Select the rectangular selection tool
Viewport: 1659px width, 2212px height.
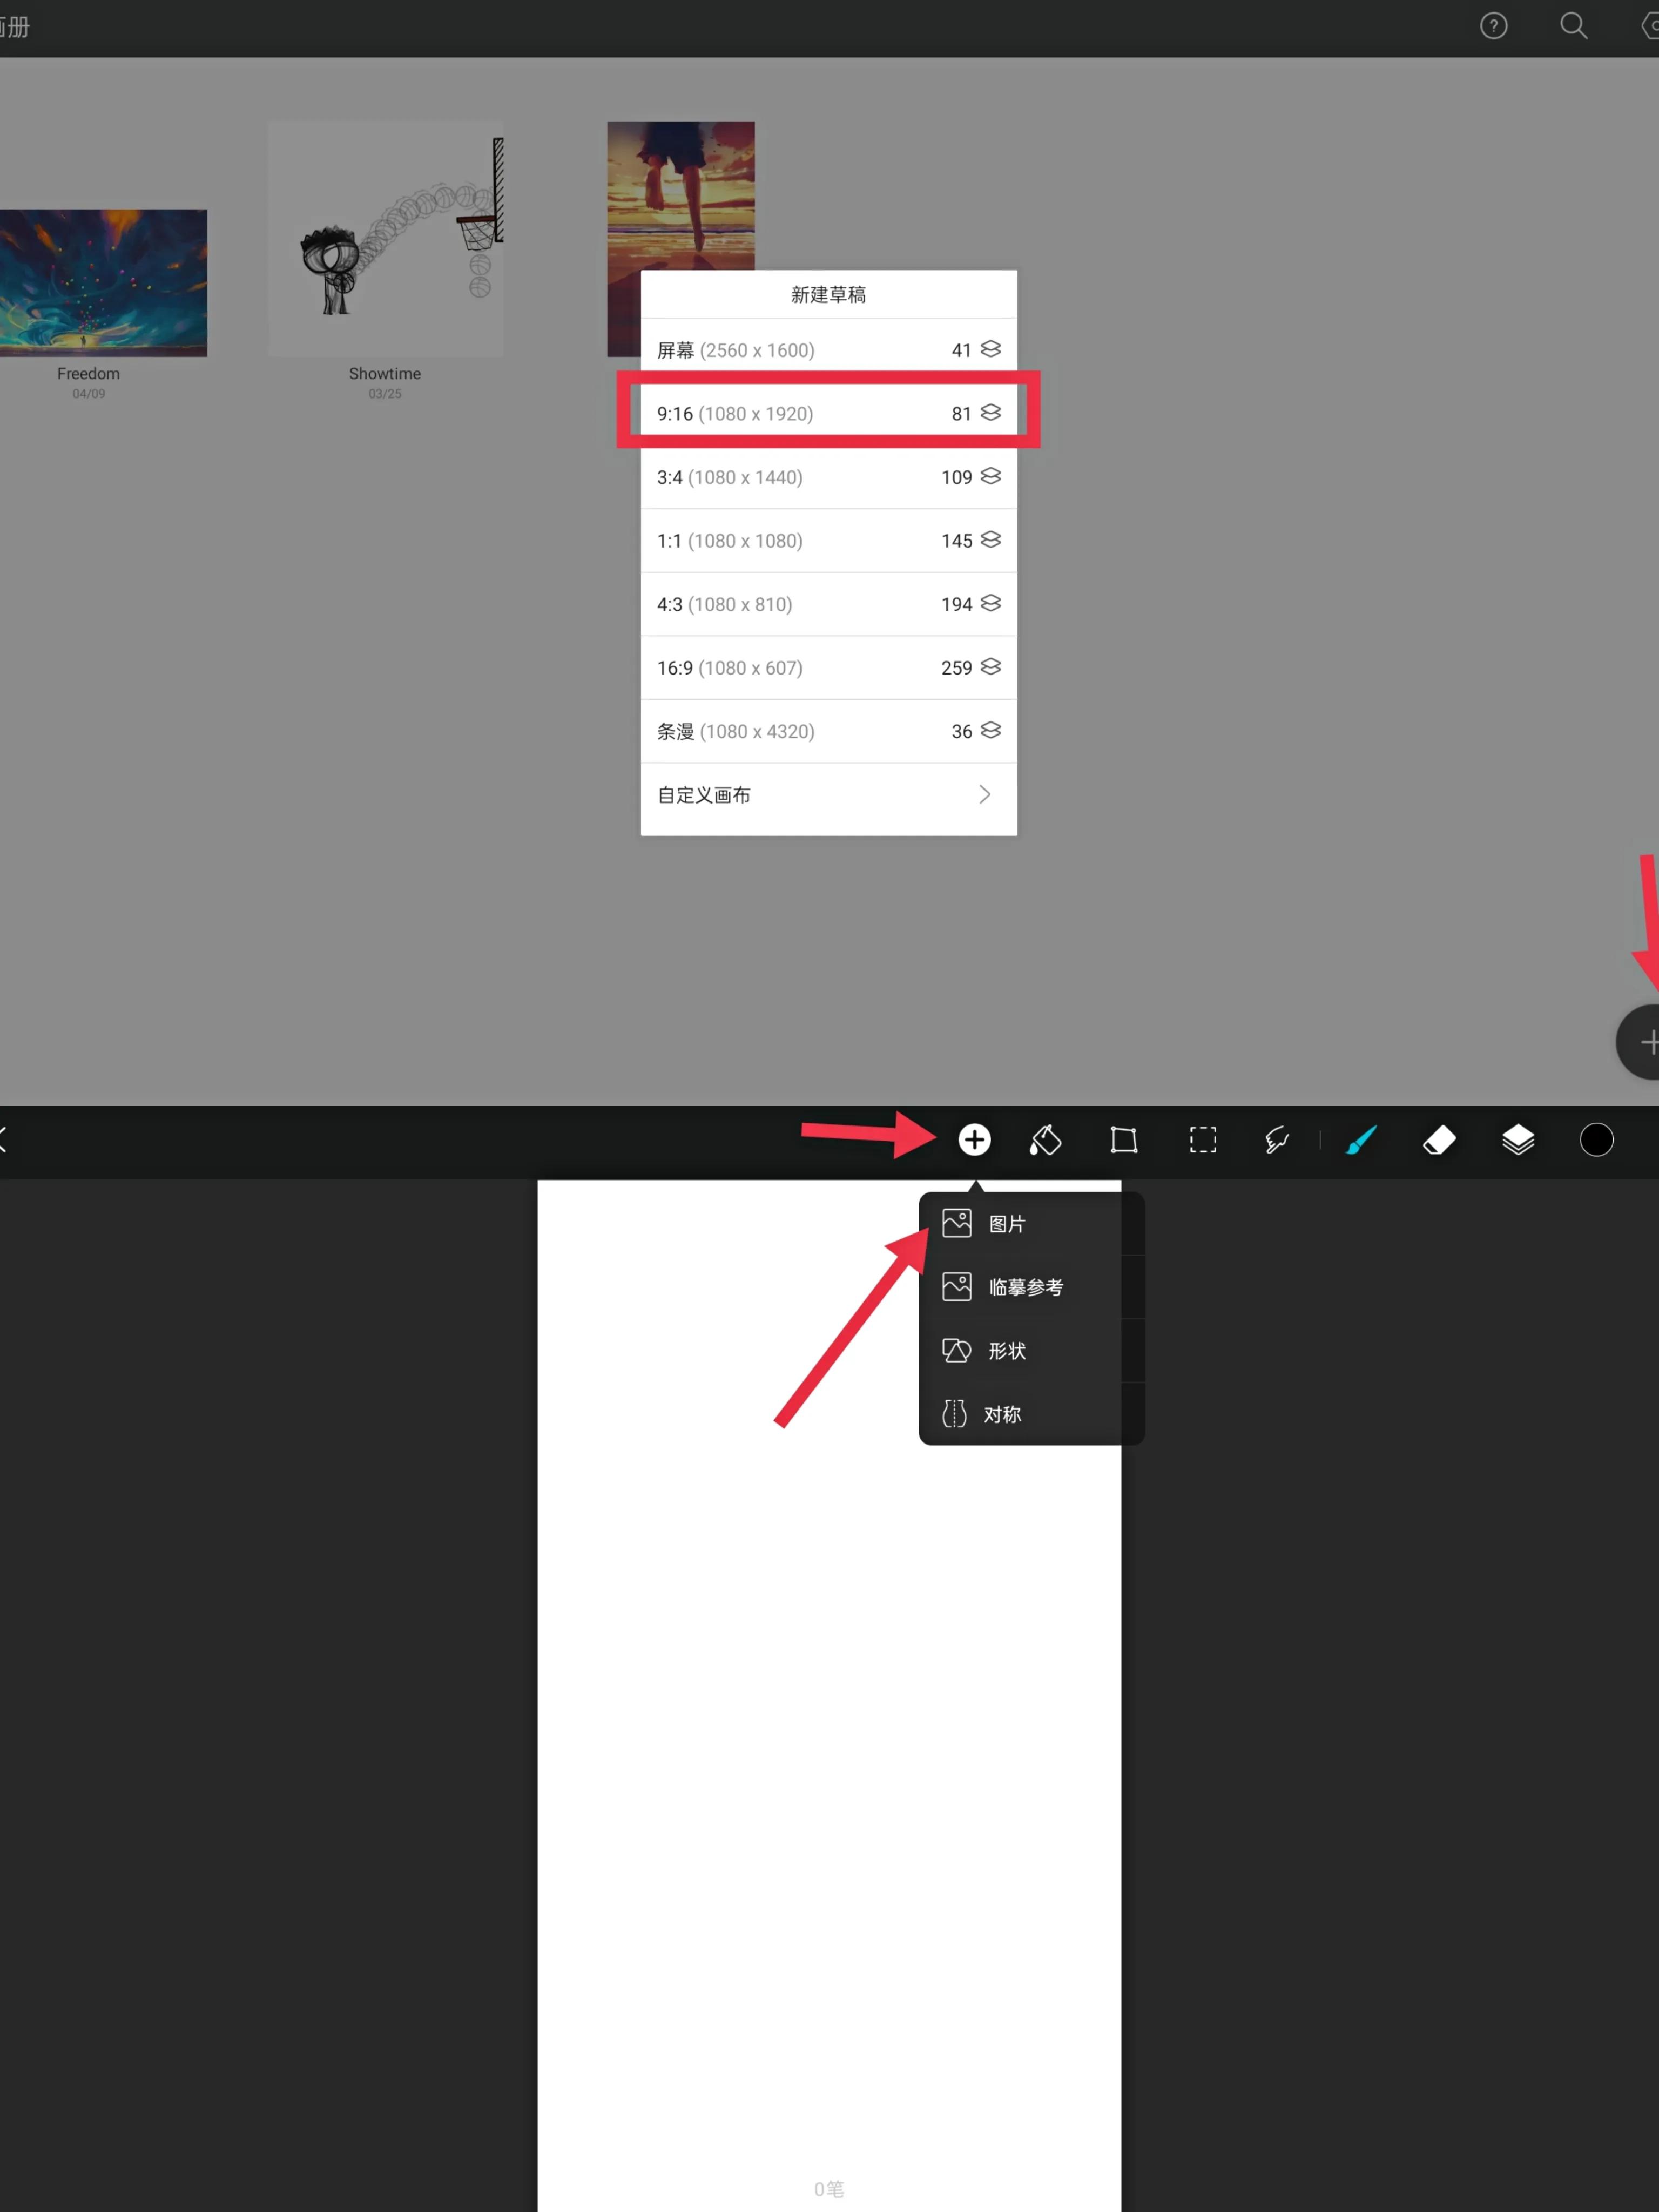click(x=1202, y=1140)
